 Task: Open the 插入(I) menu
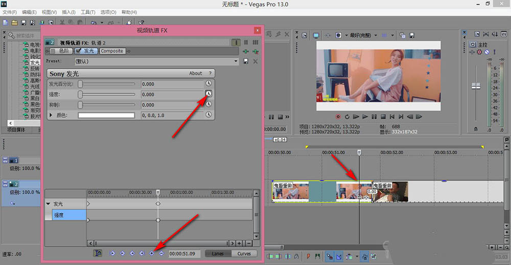point(68,12)
